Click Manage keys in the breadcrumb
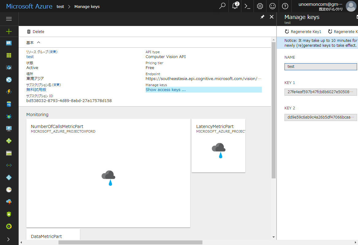This screenshot has width=358, height=245. [x=87, y=7]
